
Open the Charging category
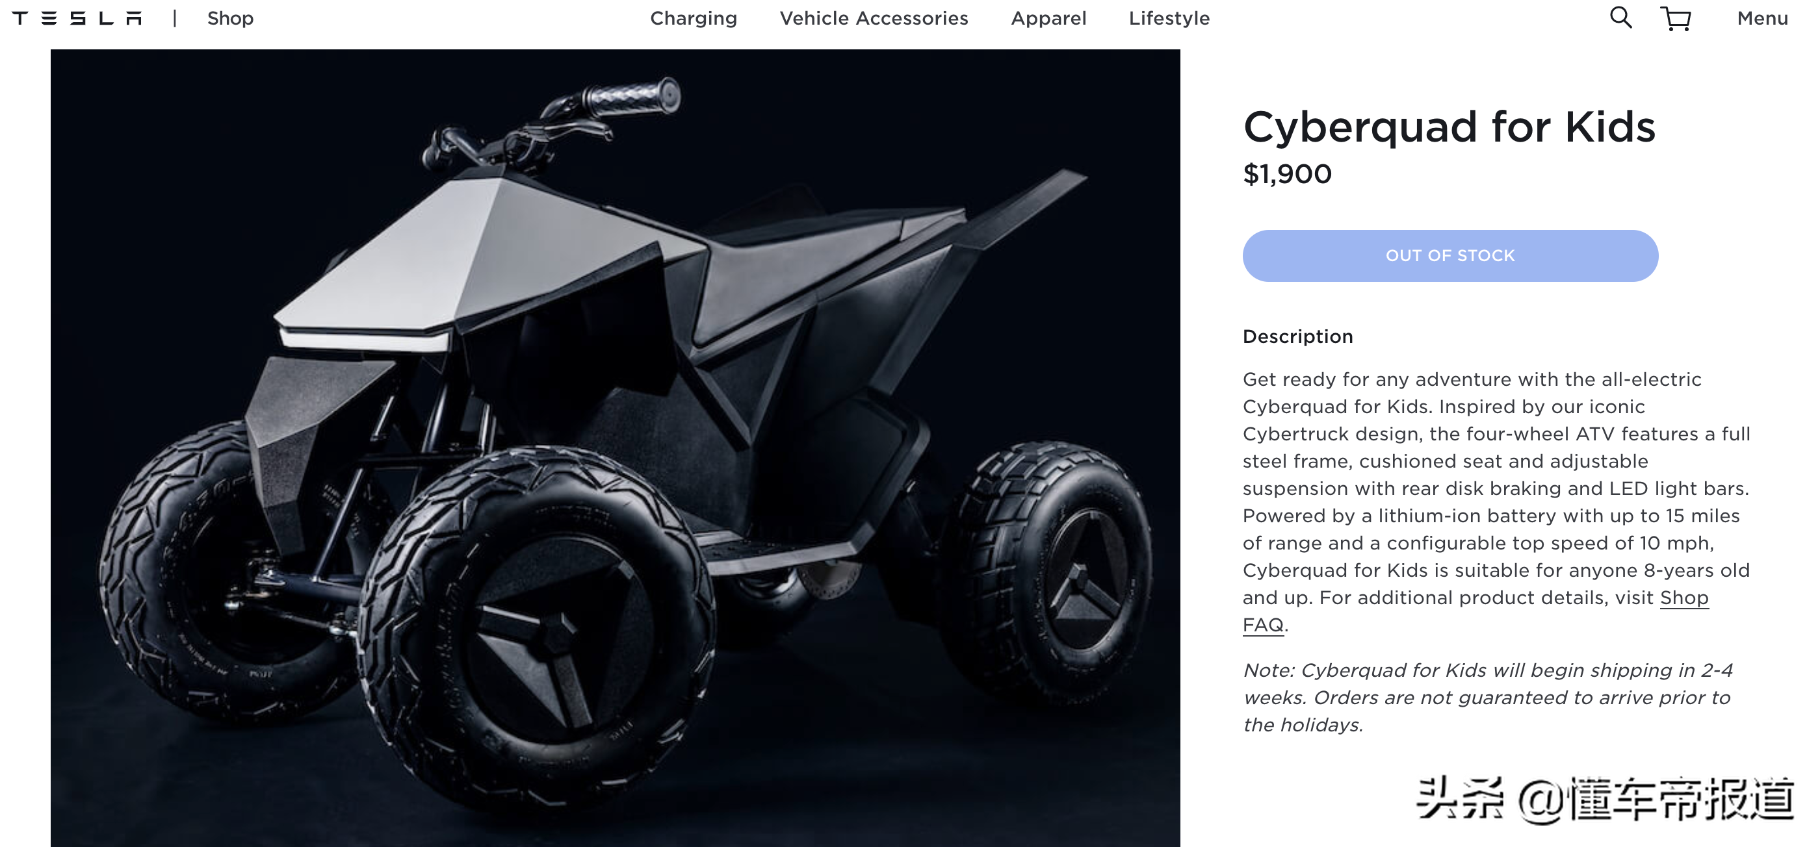[693, 18]
